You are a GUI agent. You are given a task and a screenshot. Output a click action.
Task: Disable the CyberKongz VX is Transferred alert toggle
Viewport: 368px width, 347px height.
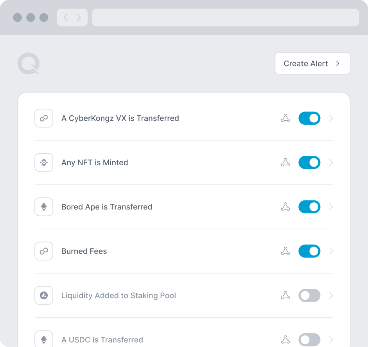(x=309, y=118)
